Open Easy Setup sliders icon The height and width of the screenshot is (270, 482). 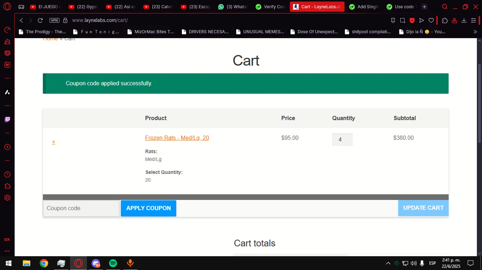[x=473, y=20]
